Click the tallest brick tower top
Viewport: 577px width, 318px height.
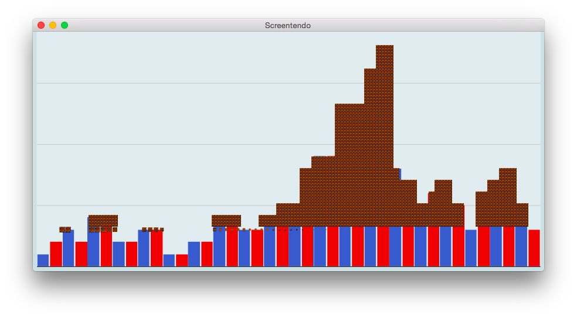tap(385, 56)
